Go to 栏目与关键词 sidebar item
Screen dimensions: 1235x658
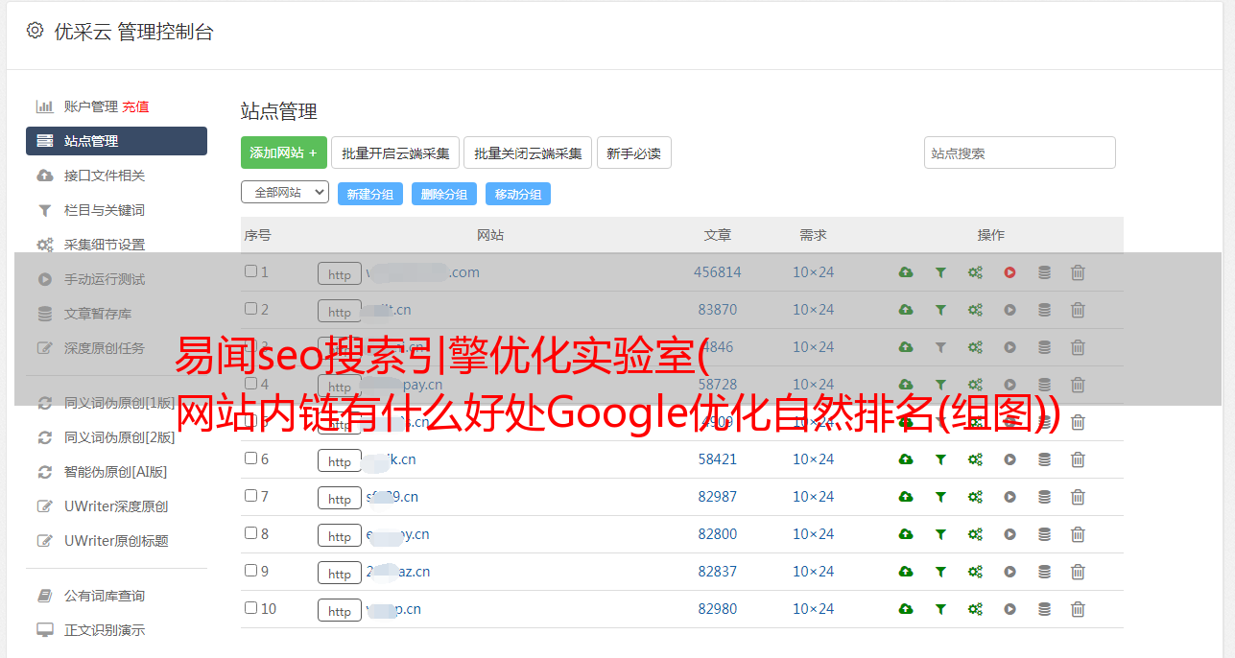pos(105,210)
